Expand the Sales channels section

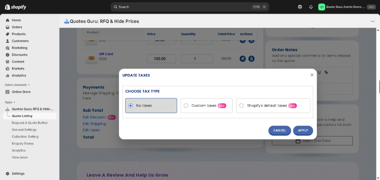pyautogui.click(x=29, y=85)
